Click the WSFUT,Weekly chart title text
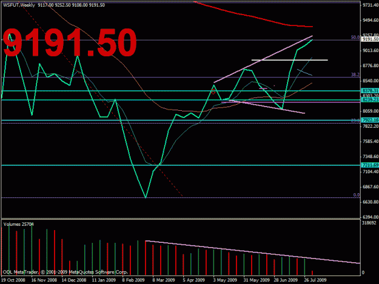379x284 pixels. coord(19,5)
